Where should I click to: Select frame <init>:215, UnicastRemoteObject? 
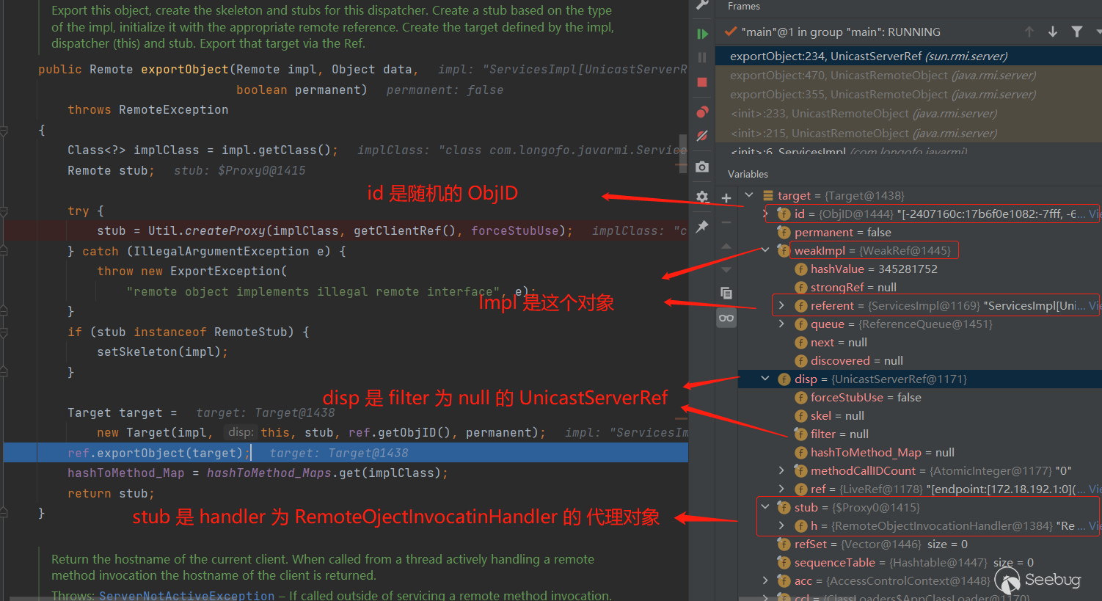908,133
